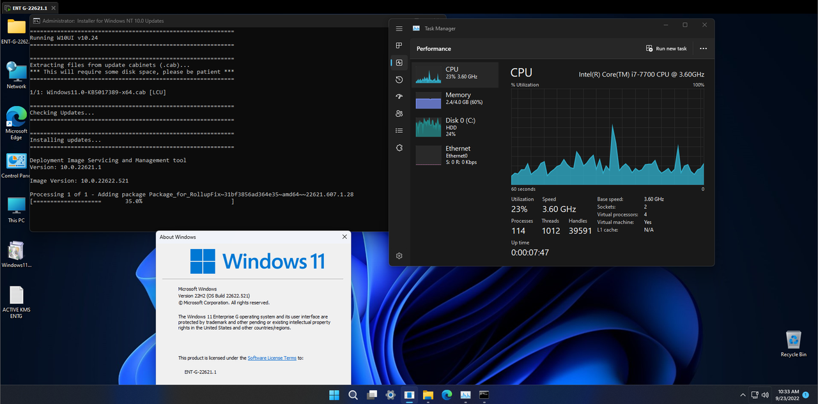Screen dimensions: 818x404
Task: Open the Details page in Task Manager sidebar
Action: [x=399, y=130]
